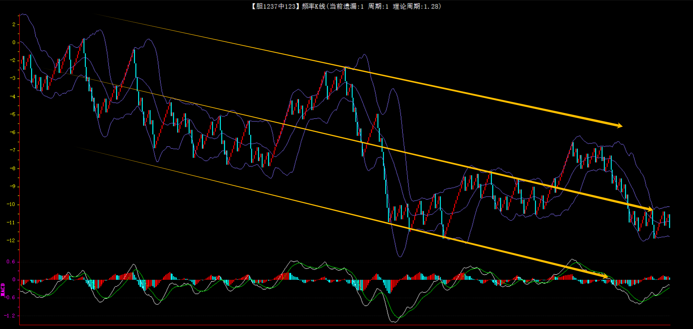Click the -6 value on the Y axis
693x329 pixels.
coord(12,132)
